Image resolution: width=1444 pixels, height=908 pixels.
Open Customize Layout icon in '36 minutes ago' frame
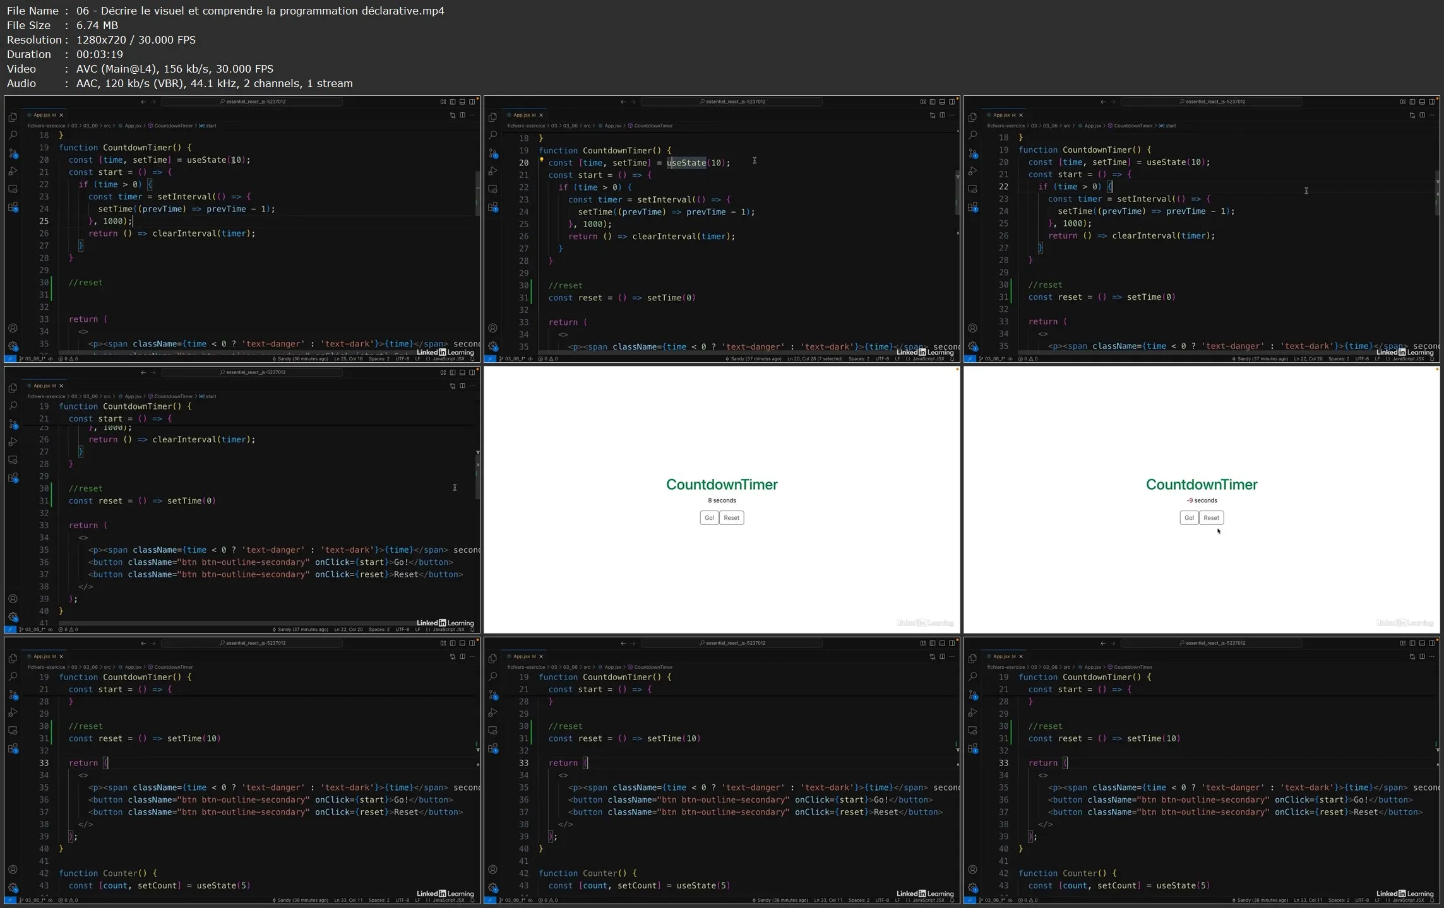(x=443, y=102)
